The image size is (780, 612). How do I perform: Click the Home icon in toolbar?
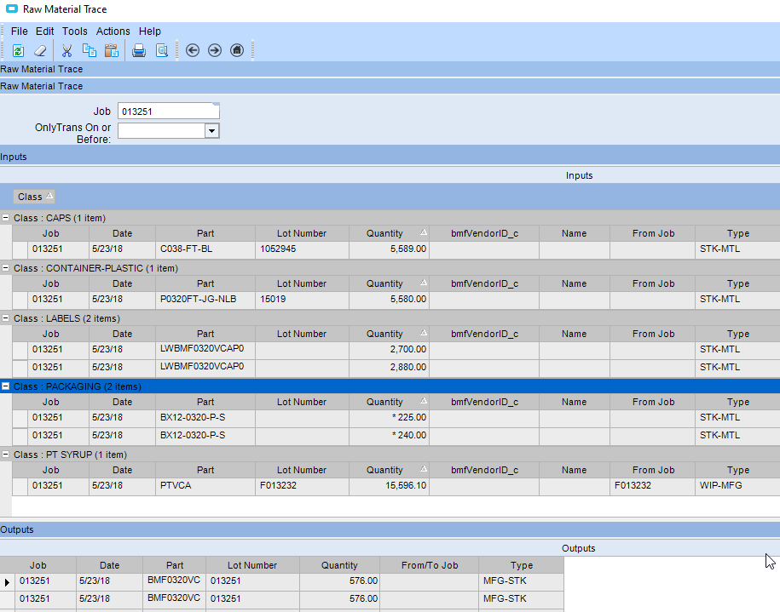(x=237, y=50)
